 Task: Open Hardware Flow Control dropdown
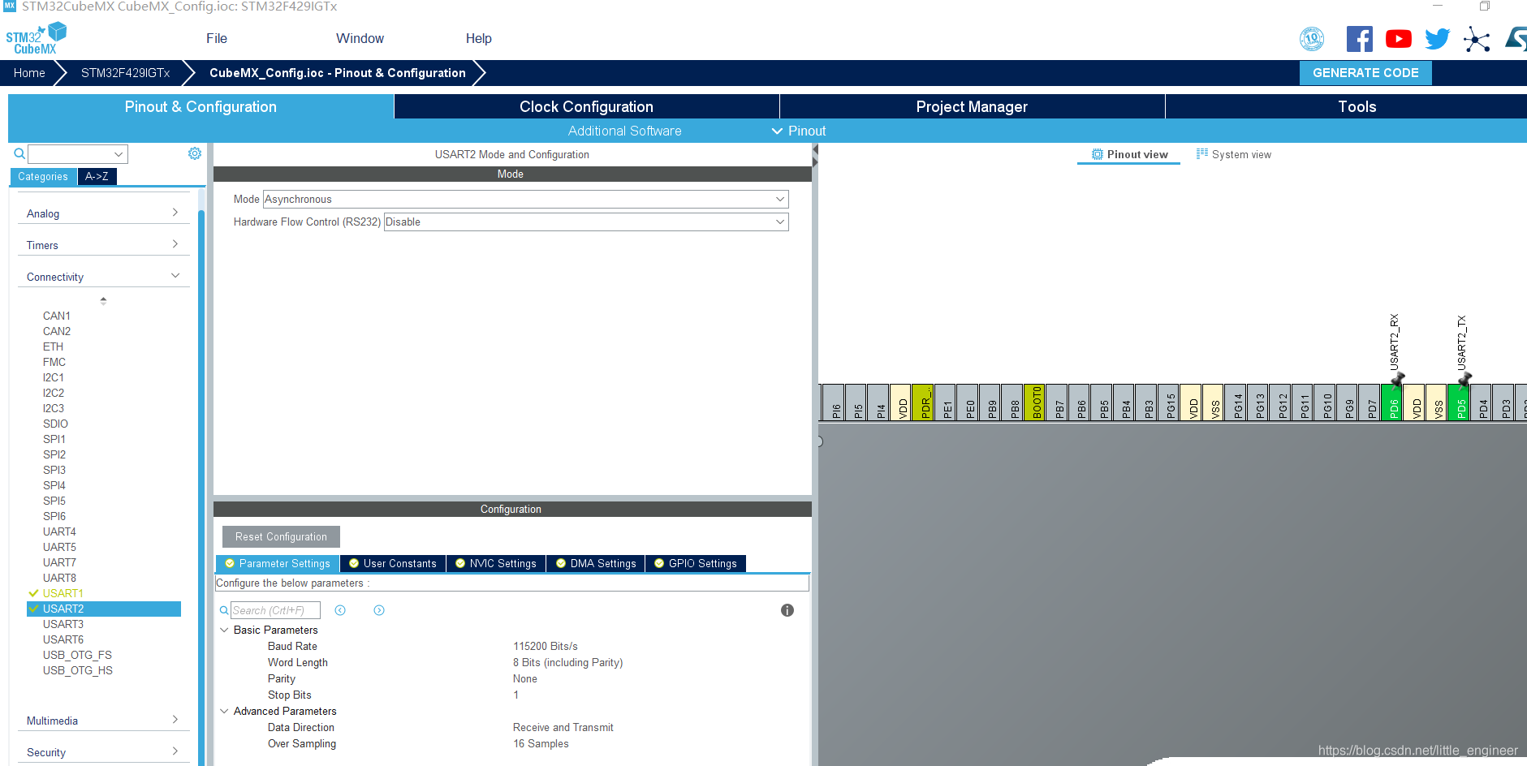pyautogui.click(x=586, y=222)
